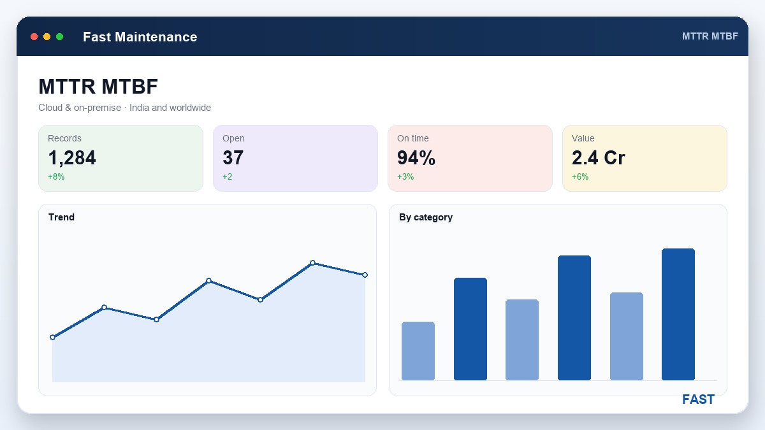Click the FAST logo at bottom right
The height and width of the screenshot is (430, 765).
coord(698,399)
